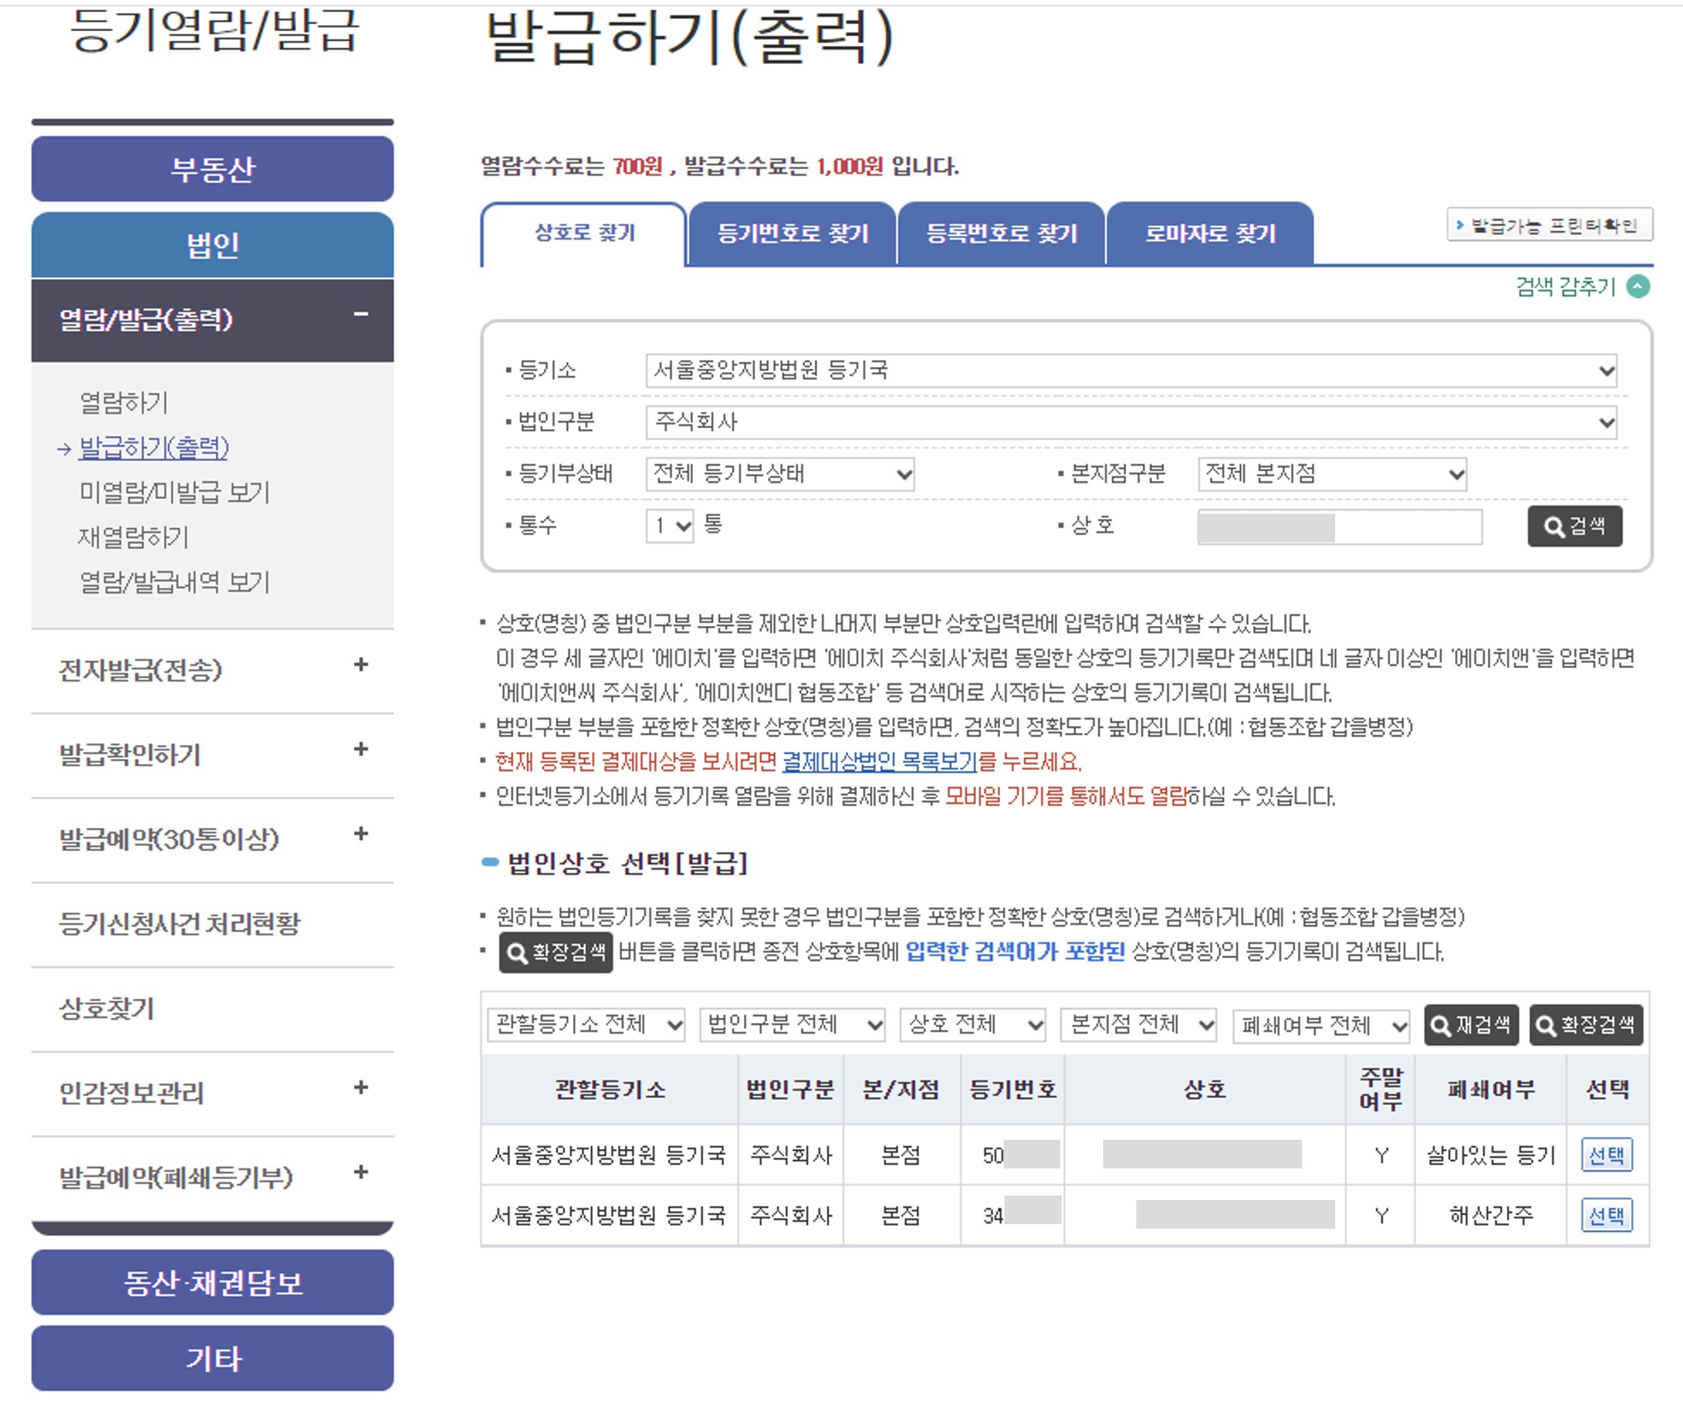Expand 발급예약(폐쇄등기부) section
Screen dimensions: 1683x1411
coord(361,1173)
